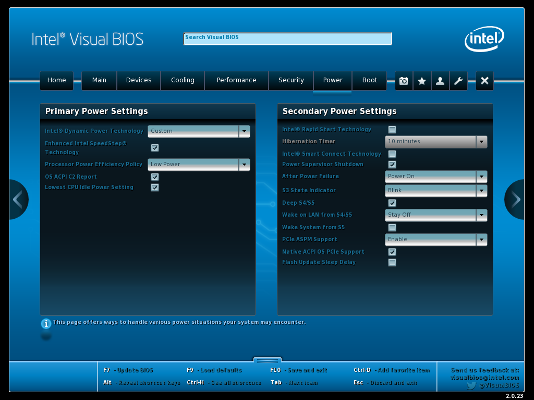Click the Intel Visual BIOS title

tap(88, 39)
